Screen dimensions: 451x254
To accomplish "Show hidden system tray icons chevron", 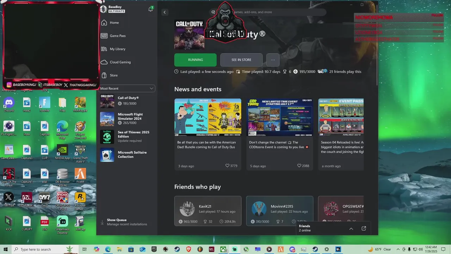I will coord(398,249).
